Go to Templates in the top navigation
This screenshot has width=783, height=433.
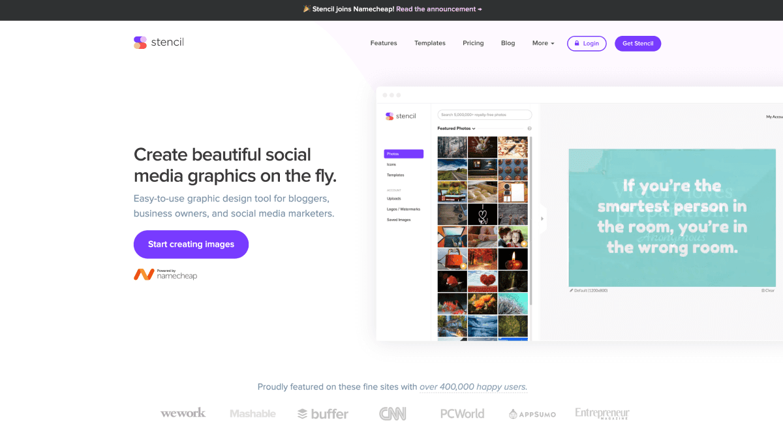(x=430, y=43)
